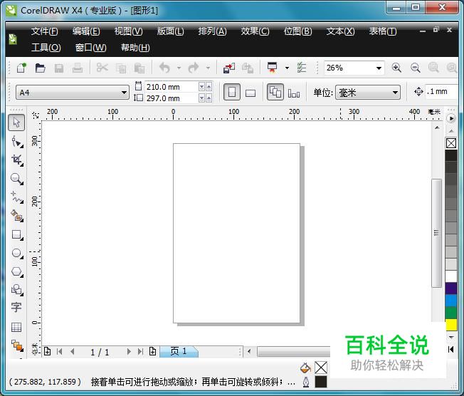Image resolution: width=464 pixels, height=396 pixels.
Task: Switch to the 页 1 page tab
Action: (x=179, y=351)
